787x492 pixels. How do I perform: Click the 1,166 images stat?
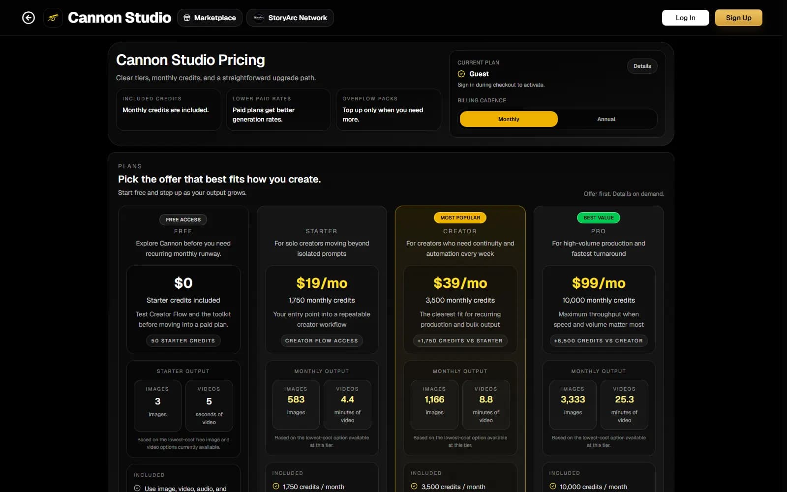pos(434,404)
